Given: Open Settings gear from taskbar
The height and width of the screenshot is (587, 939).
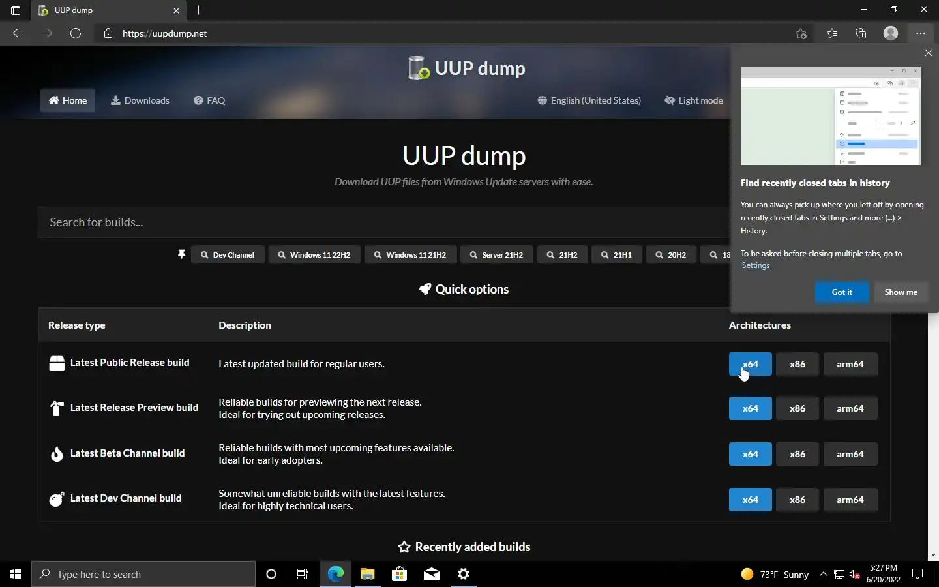Looking at the screenshot, I should (464, 574).
